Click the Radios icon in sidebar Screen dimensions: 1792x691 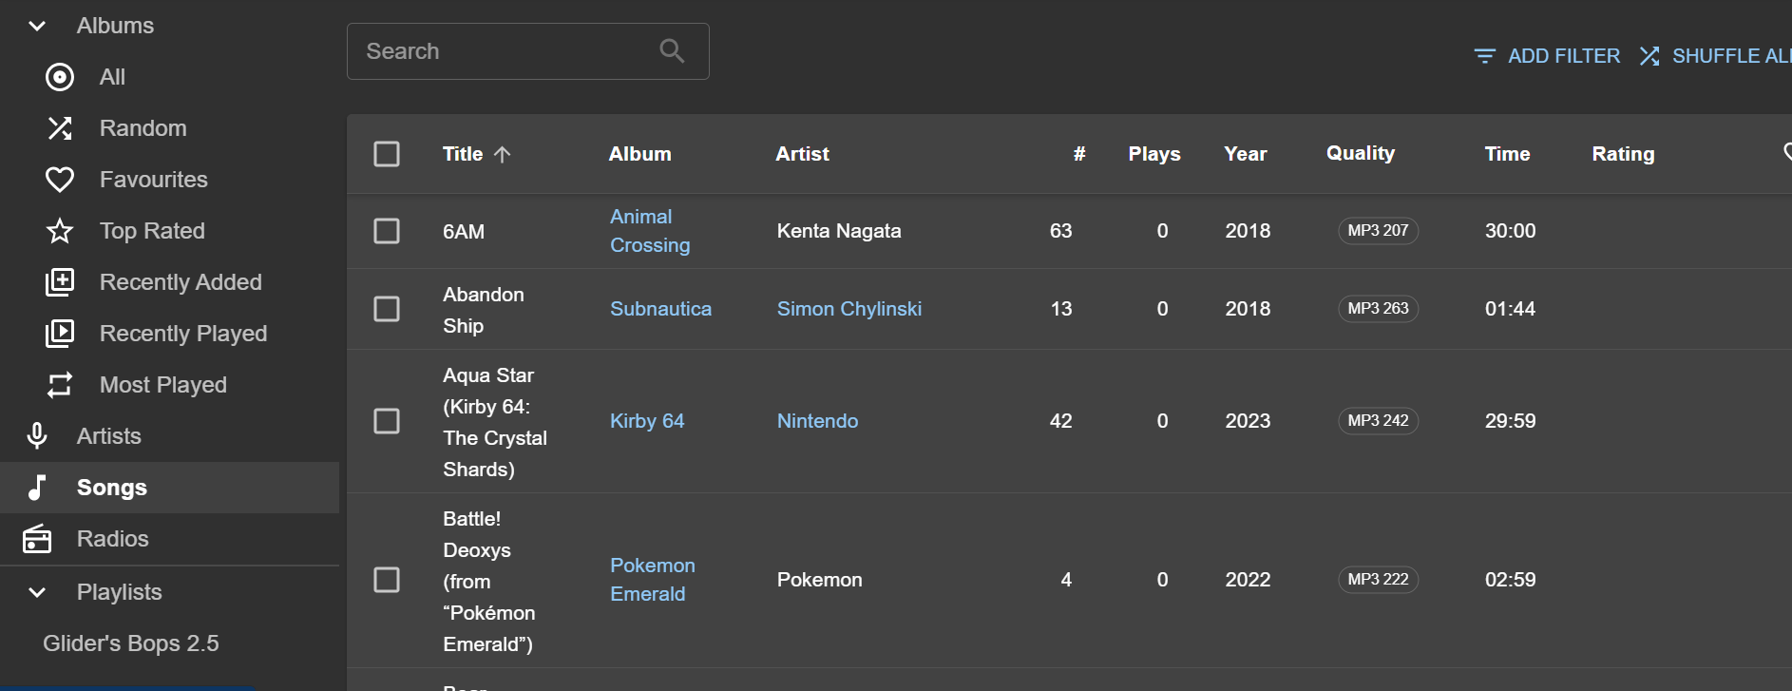tap(37, 539)
